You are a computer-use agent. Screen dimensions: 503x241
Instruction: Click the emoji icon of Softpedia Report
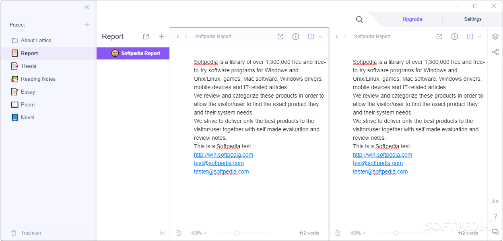(115, 53)
